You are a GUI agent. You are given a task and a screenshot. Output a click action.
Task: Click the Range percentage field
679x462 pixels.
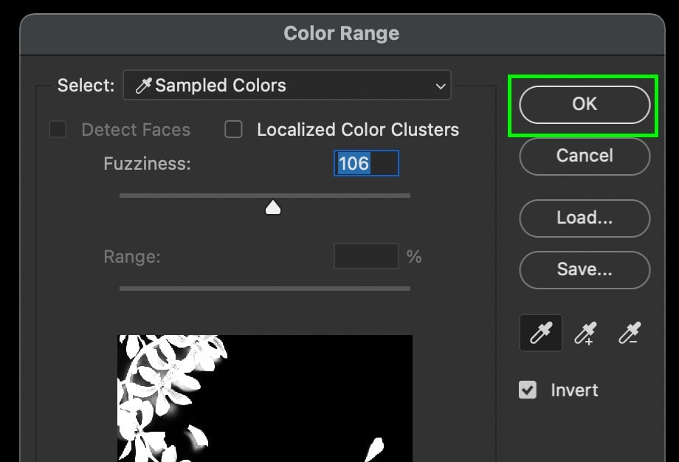(366, 256)
